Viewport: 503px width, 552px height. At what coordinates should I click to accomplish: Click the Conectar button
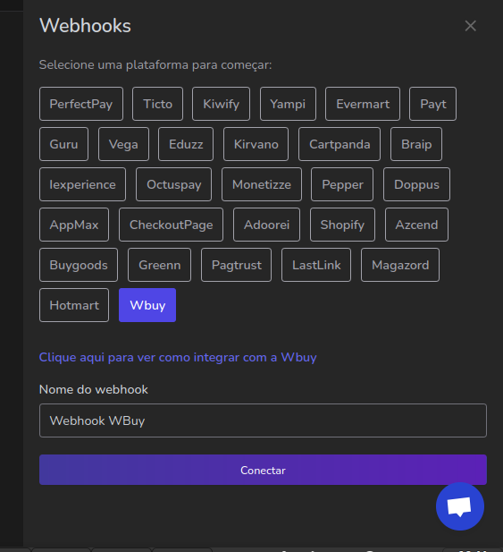263,470
